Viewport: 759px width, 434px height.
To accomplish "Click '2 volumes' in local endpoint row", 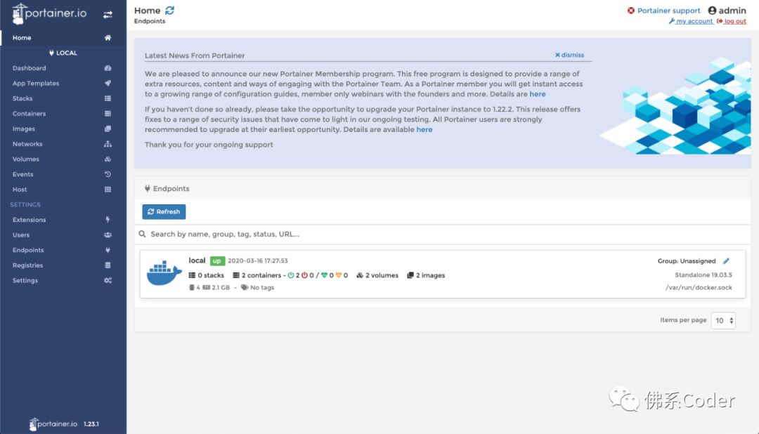I will (382, 275).
